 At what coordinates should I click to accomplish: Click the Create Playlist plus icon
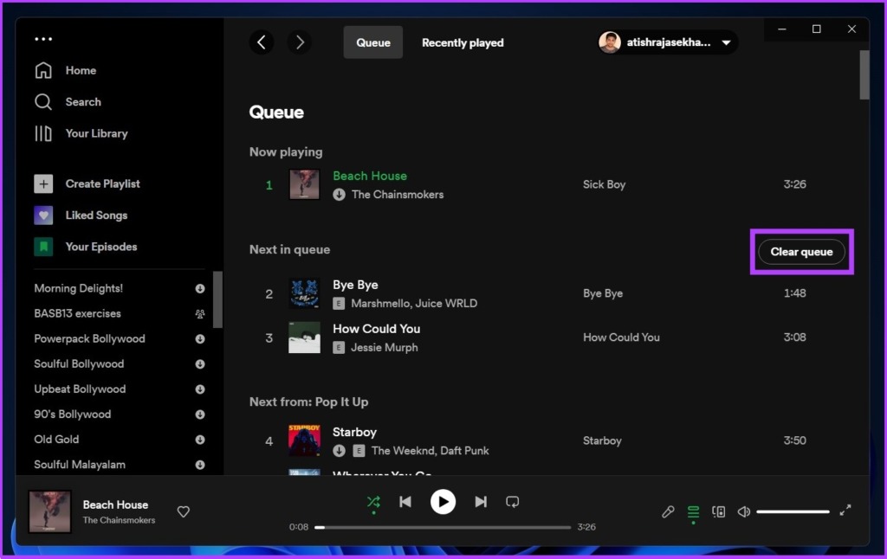43,183
